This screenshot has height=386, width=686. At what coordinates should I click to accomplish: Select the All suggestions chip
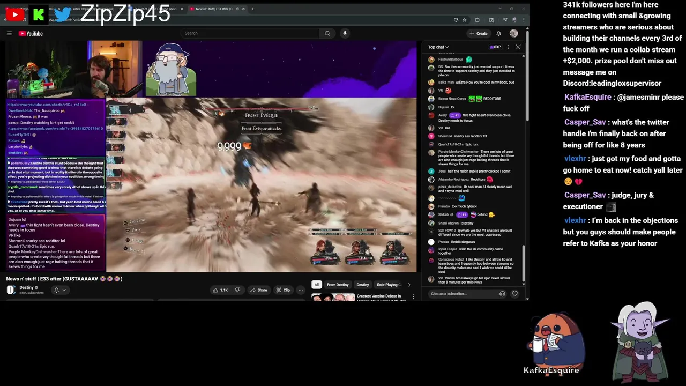coord(316,285)
